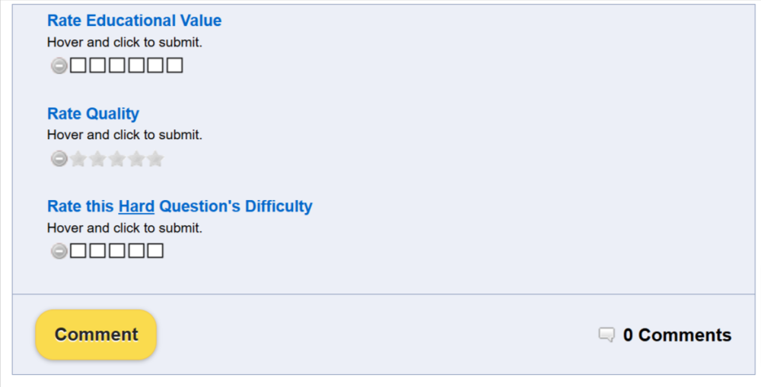Open the 0 Comments counter

point(677,335)
